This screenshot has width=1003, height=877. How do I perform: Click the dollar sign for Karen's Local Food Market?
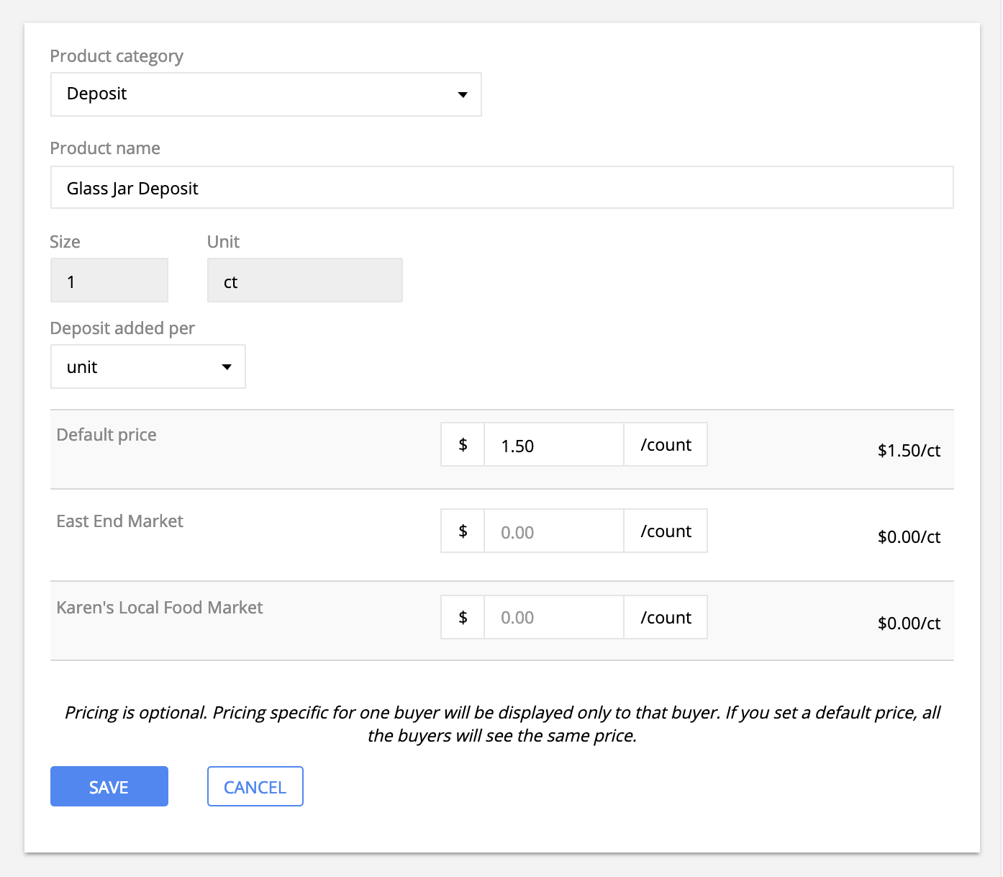pos(463,618)
